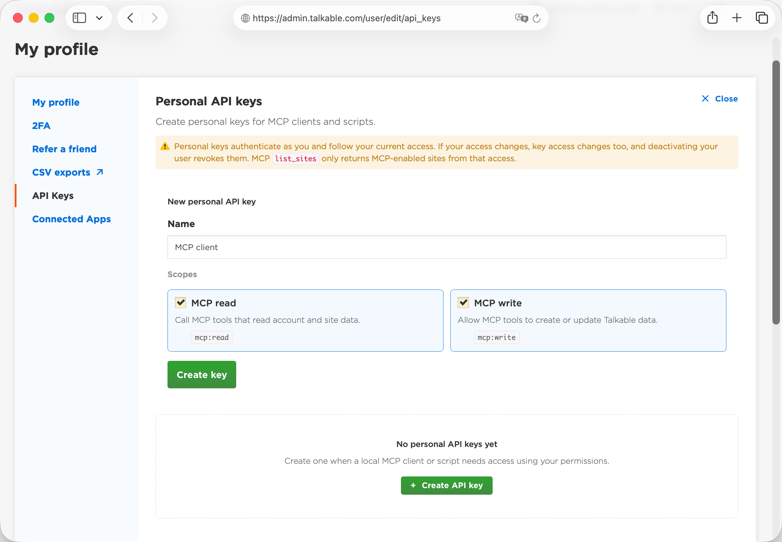Open Connected Apps section

(x=71, y=219)
